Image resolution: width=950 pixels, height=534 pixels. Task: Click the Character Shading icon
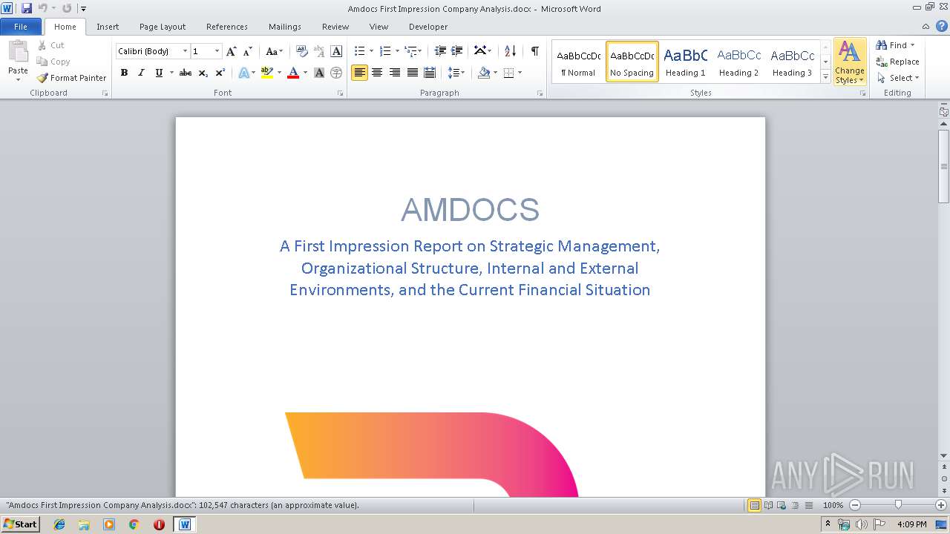319,73
